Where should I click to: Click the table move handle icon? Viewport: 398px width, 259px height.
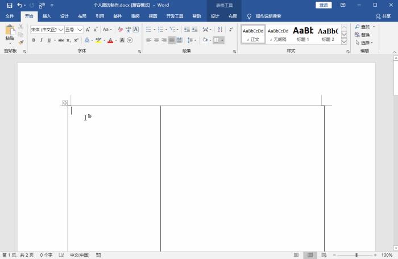[x=65, y=103]
